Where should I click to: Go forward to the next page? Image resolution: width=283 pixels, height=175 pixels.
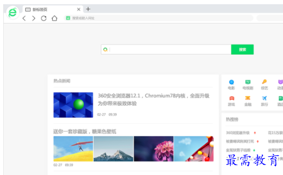(33, 18)
